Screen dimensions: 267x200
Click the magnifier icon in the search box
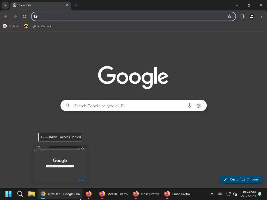point(68,106)
